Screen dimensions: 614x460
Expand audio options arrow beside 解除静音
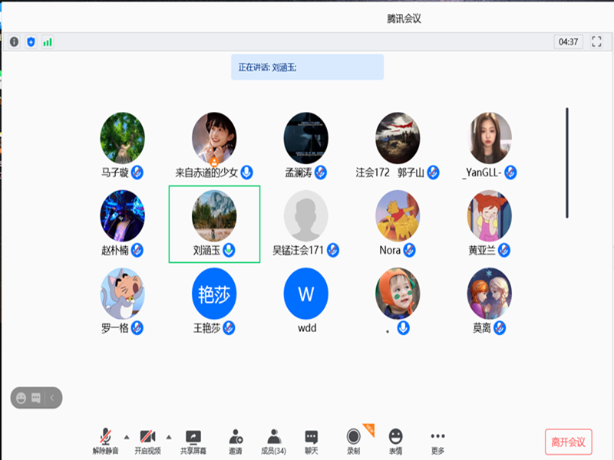(127, 436)
